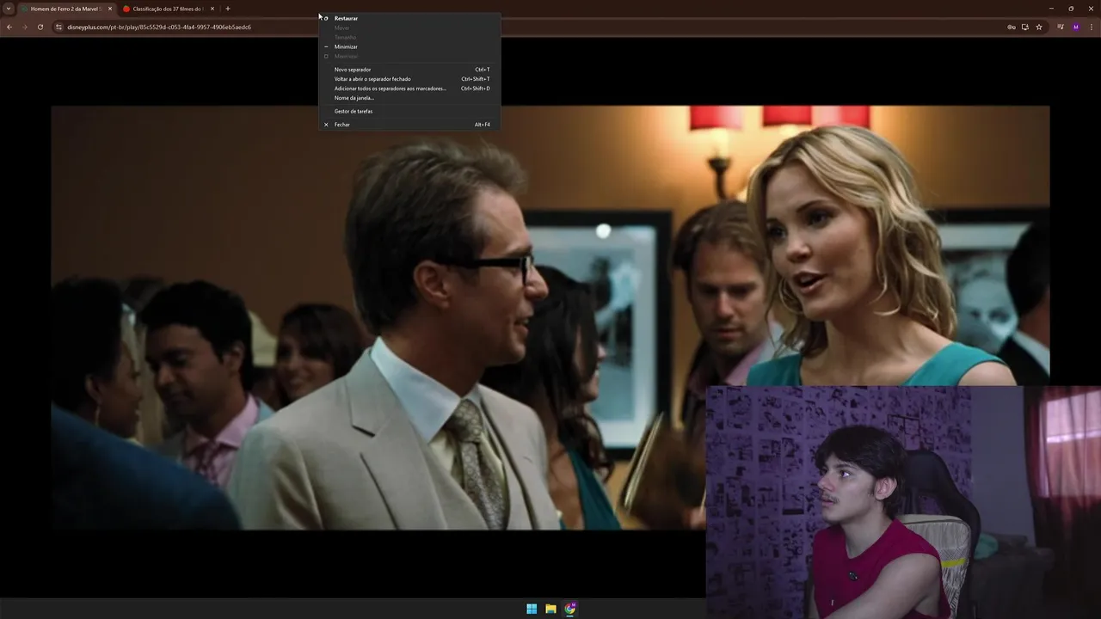Open Chrome three-dot menu
Screen dimensions: 1101x619
click(x=1091, y=27)
